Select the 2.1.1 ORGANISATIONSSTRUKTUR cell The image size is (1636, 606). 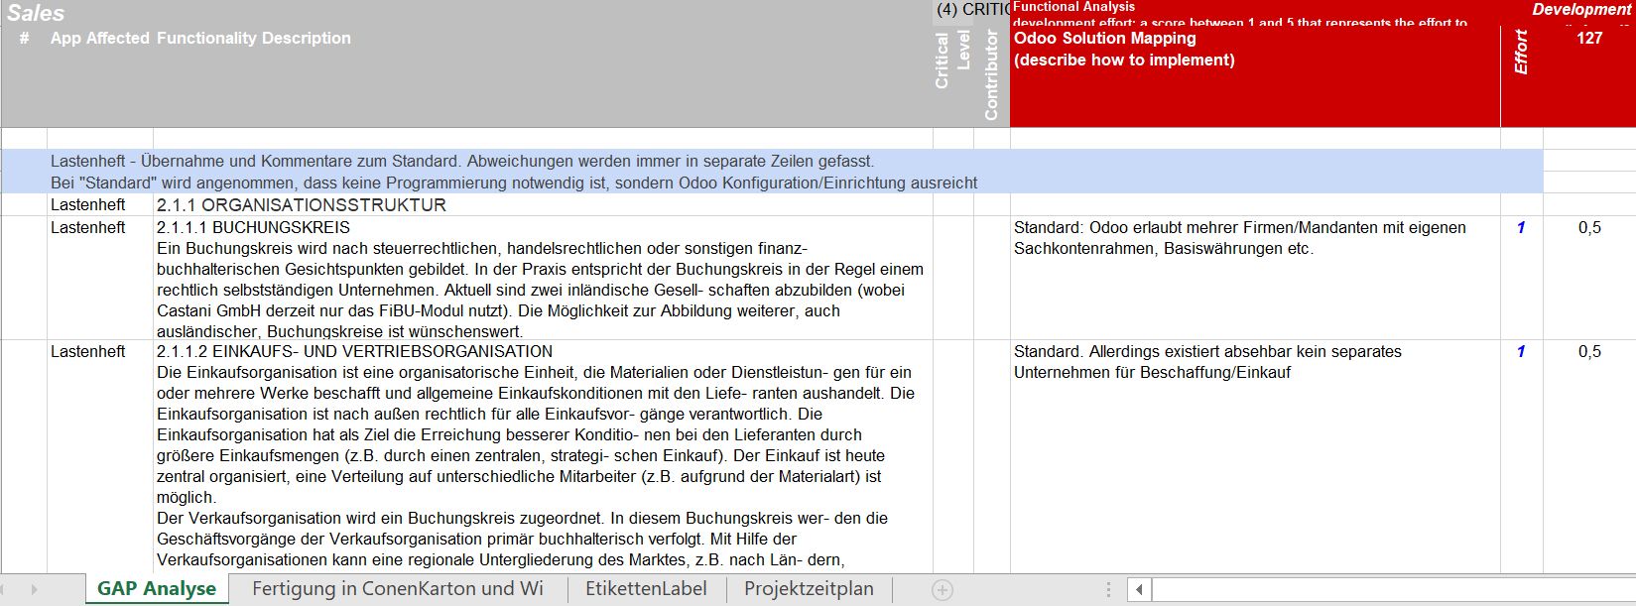[541, 205]
